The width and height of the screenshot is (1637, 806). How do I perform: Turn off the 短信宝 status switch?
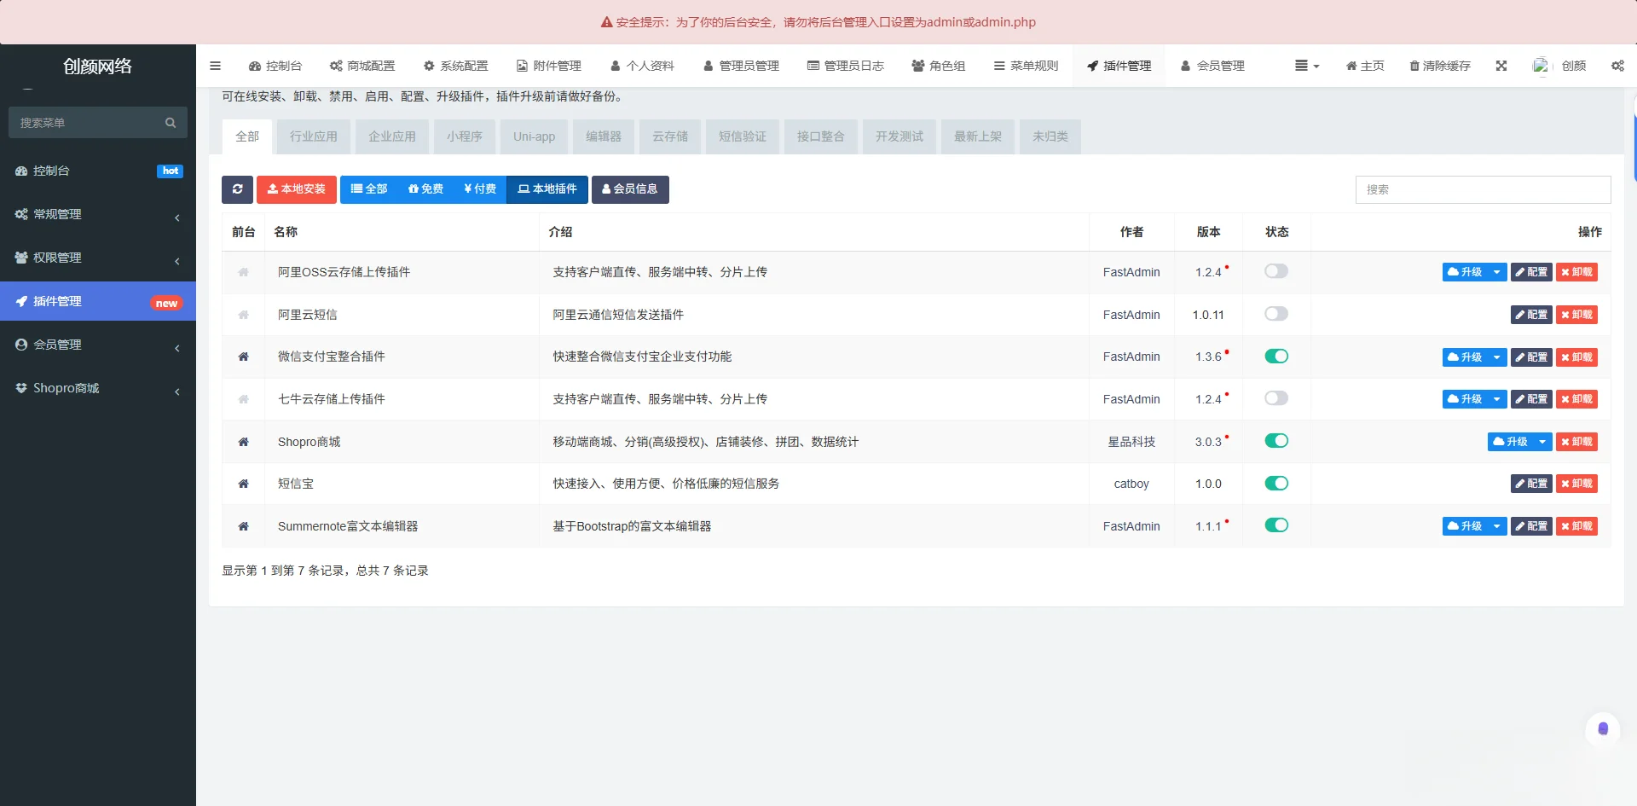coord(1276,483)
